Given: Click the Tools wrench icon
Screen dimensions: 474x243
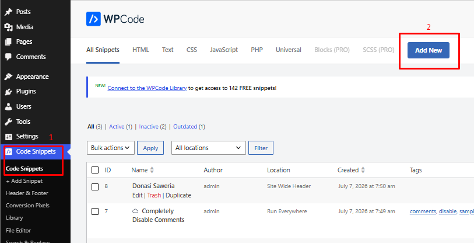Looking at the screenshot, I should (9, 121).
